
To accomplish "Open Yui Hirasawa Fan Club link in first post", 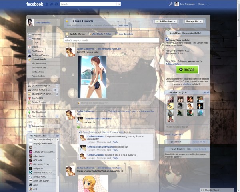I will (109, 49).
